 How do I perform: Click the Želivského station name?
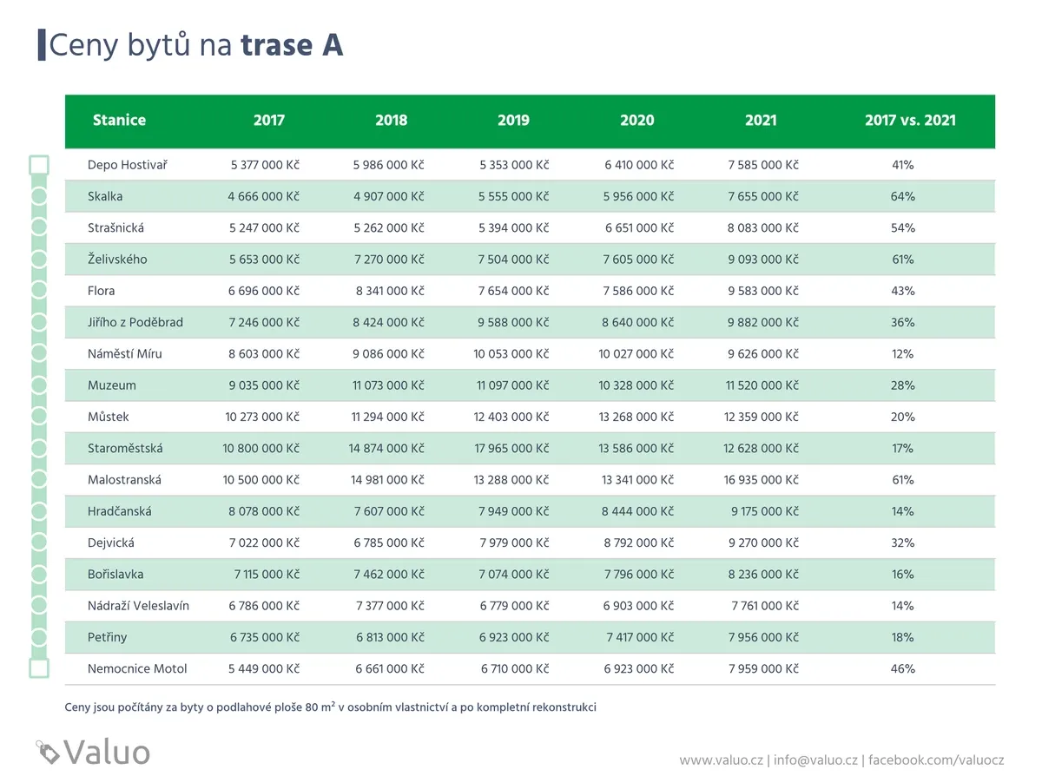(x=117, y=259)
